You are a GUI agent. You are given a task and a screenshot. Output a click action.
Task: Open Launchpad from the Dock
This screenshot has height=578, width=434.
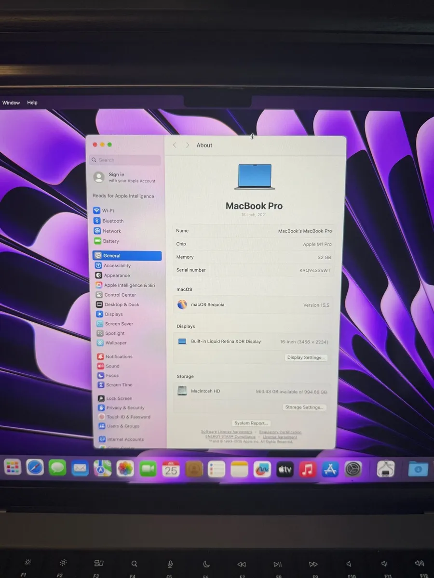click(x=13, y=467)
